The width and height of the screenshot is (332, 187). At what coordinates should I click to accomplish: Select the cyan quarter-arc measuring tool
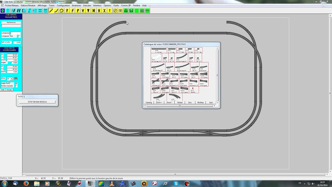coord(24,11)
